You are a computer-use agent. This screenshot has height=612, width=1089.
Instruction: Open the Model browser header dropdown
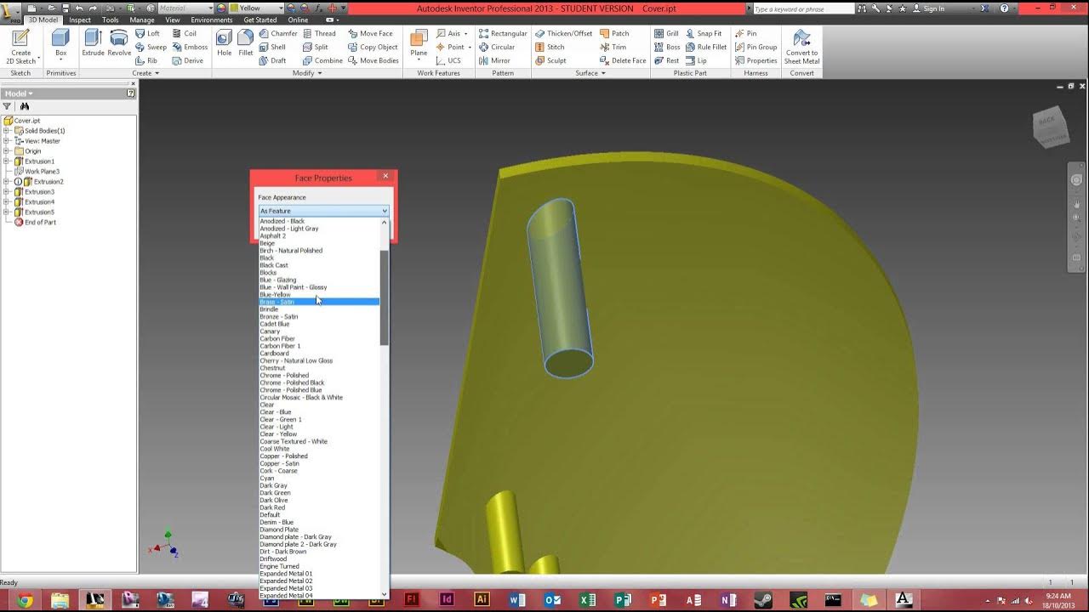pyautogui.click(x=19, y=93)
